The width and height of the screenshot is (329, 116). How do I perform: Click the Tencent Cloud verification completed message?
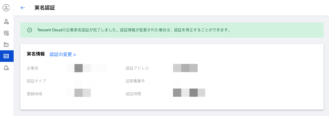(x=133, y=30)
